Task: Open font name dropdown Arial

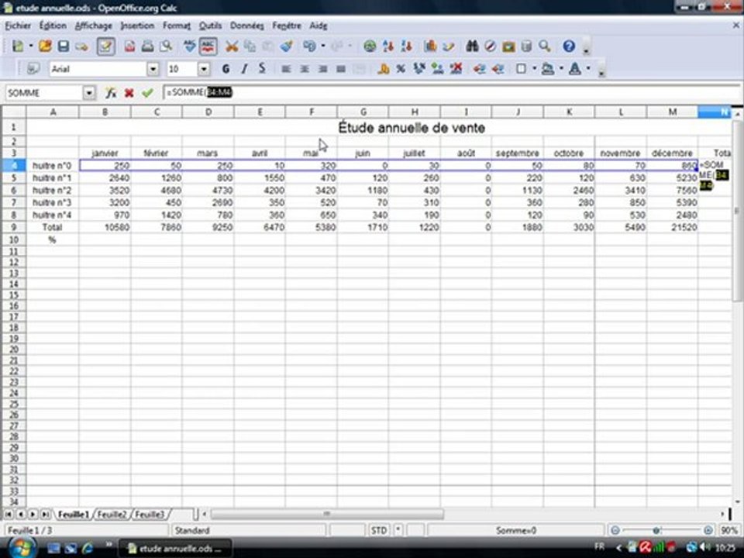Action: click(153, 69)
